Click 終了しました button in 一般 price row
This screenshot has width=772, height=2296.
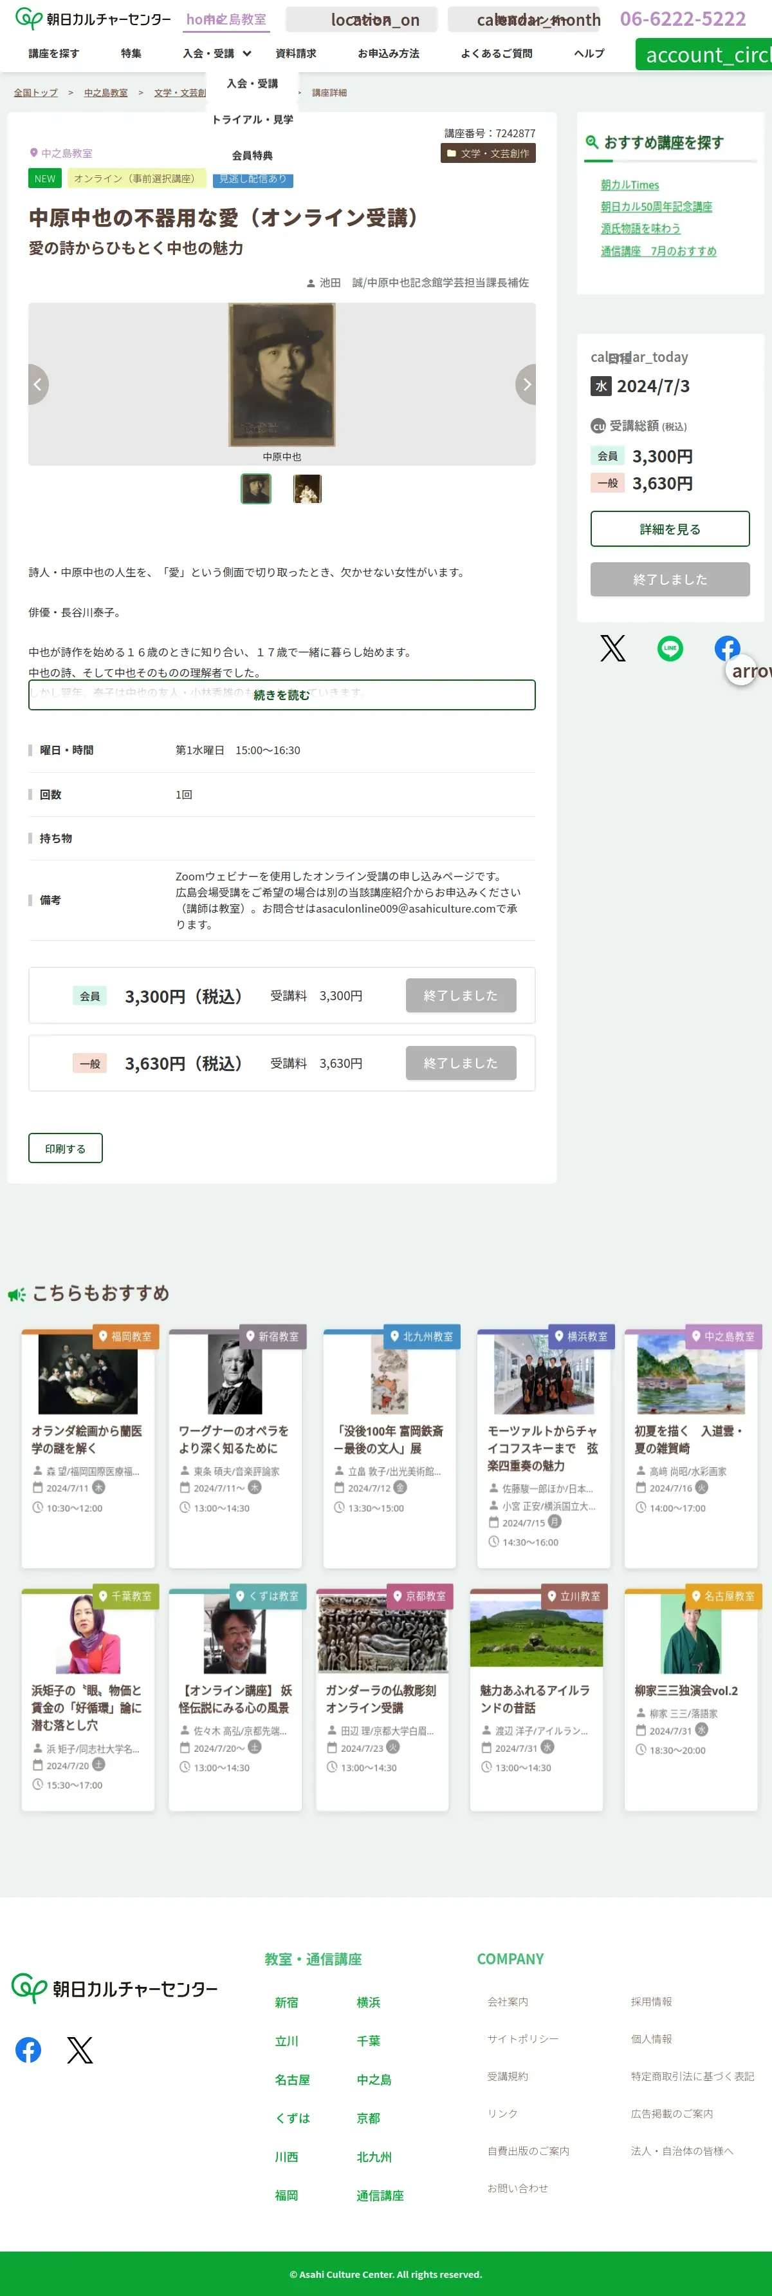click(x=461, y=1063)
